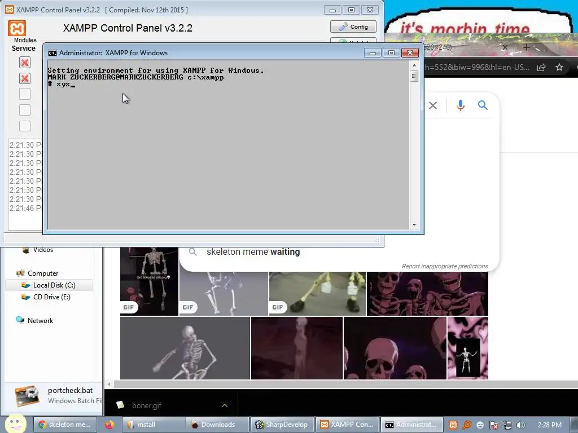Open the laughing purple skeletons image
Viewport: 578px width, 433px height.
[x=428, y=294]
